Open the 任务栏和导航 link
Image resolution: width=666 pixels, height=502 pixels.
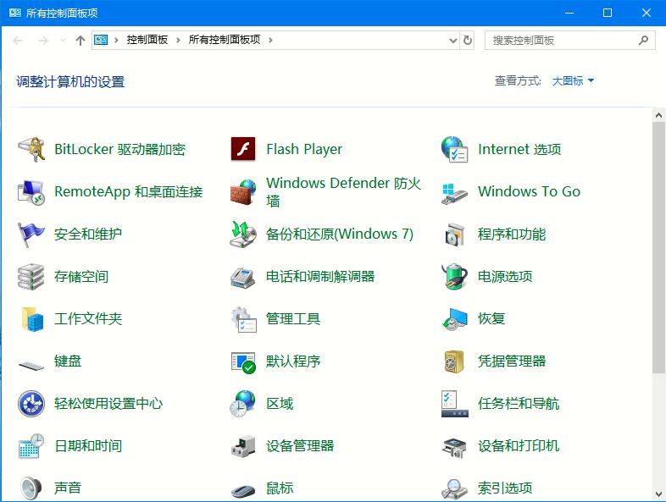518,404
